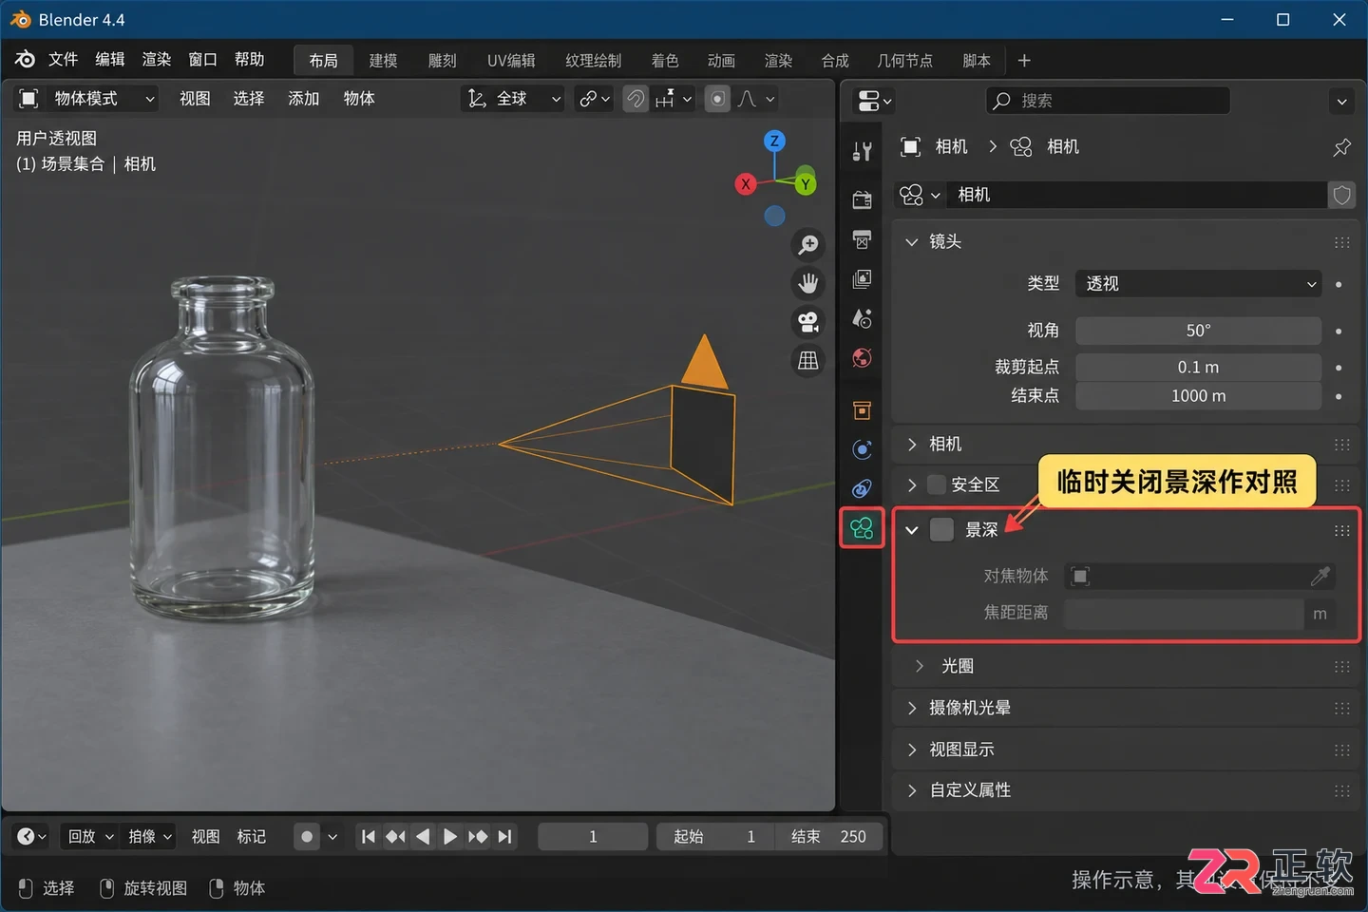Image resolution: width=1368 pixels, height=912 pixels.
Task: Click the 视角 field of view slider
Action: point(1198,331)
